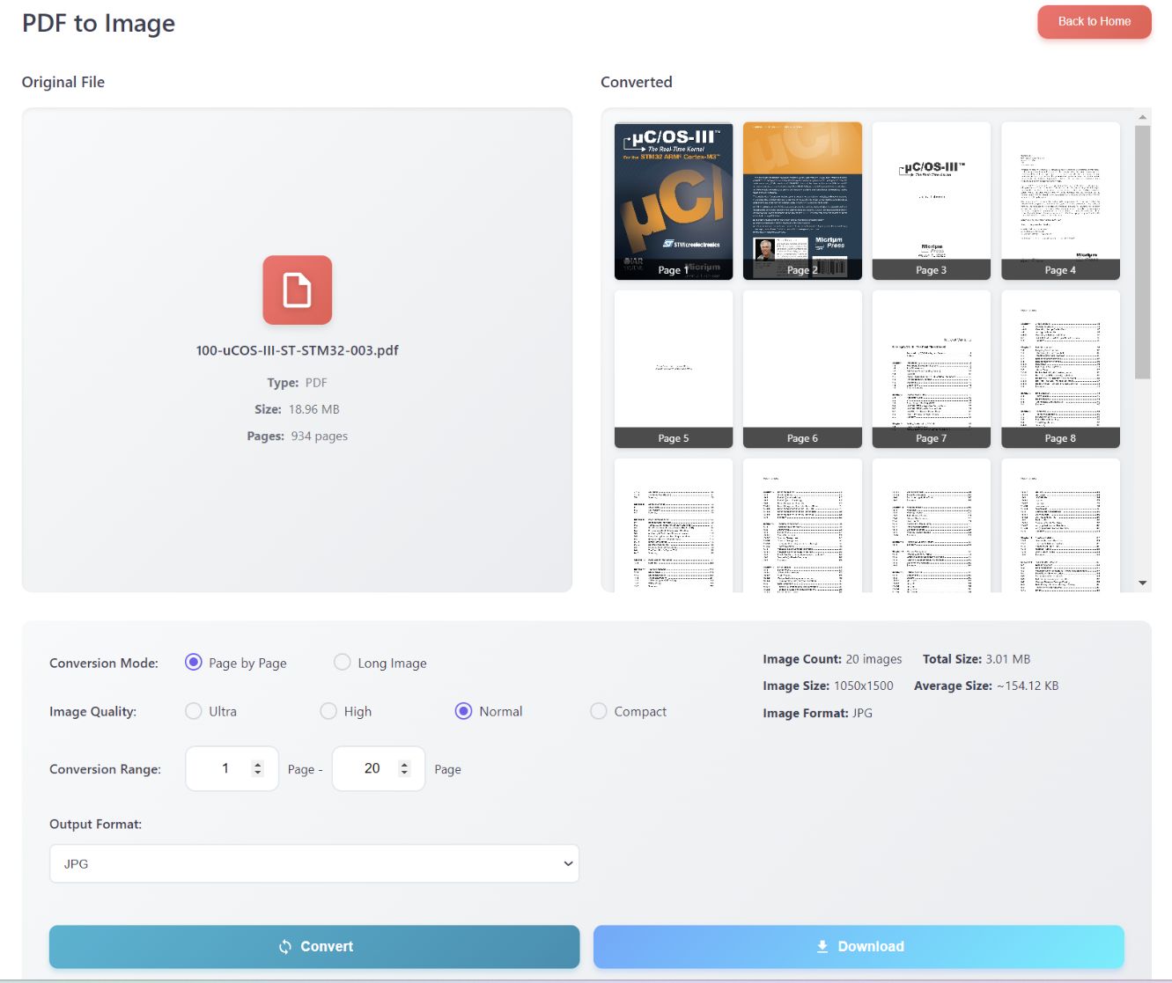
Task: Click the filename 100-uCOS-III-ST-STM32-003.pdf
Action: 297,350
